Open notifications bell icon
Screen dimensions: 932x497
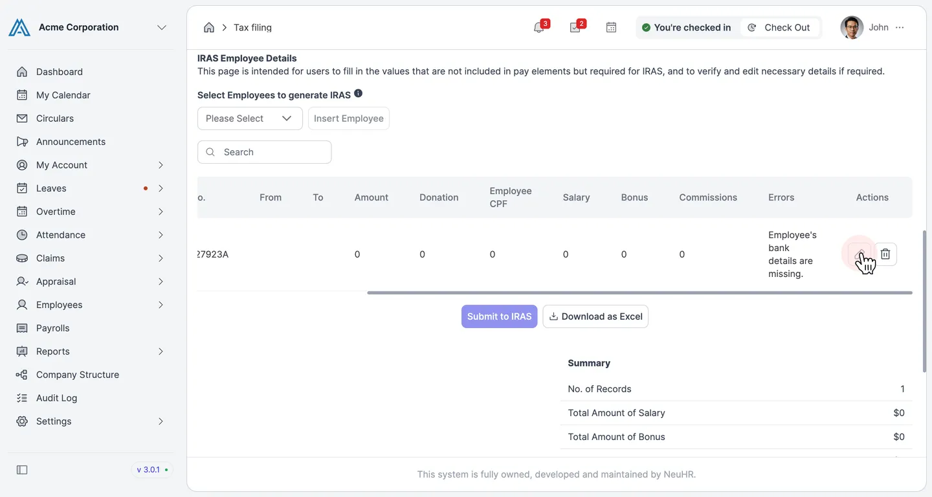coord(539,27)
